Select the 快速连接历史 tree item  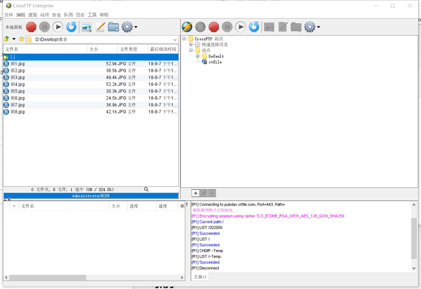(x=215, y=45)
